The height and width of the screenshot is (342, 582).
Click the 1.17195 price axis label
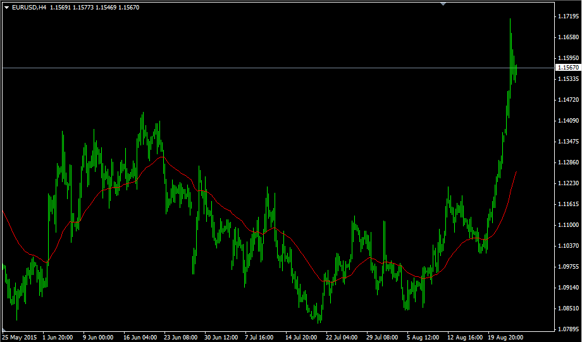coord(568,16)
